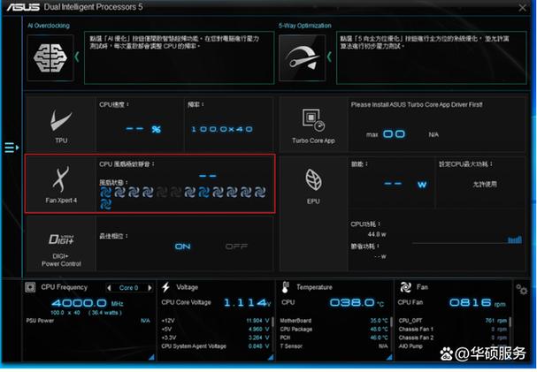The width and height of the screenshot is (537, 372).
Task: Expand the CPU Frequency panel corner triangle
Action: click(151, 357)
